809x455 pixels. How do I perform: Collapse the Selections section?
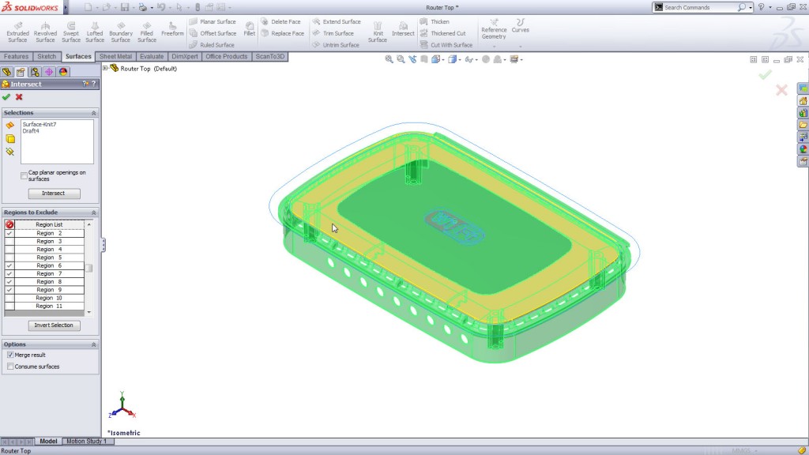(93, 112)
